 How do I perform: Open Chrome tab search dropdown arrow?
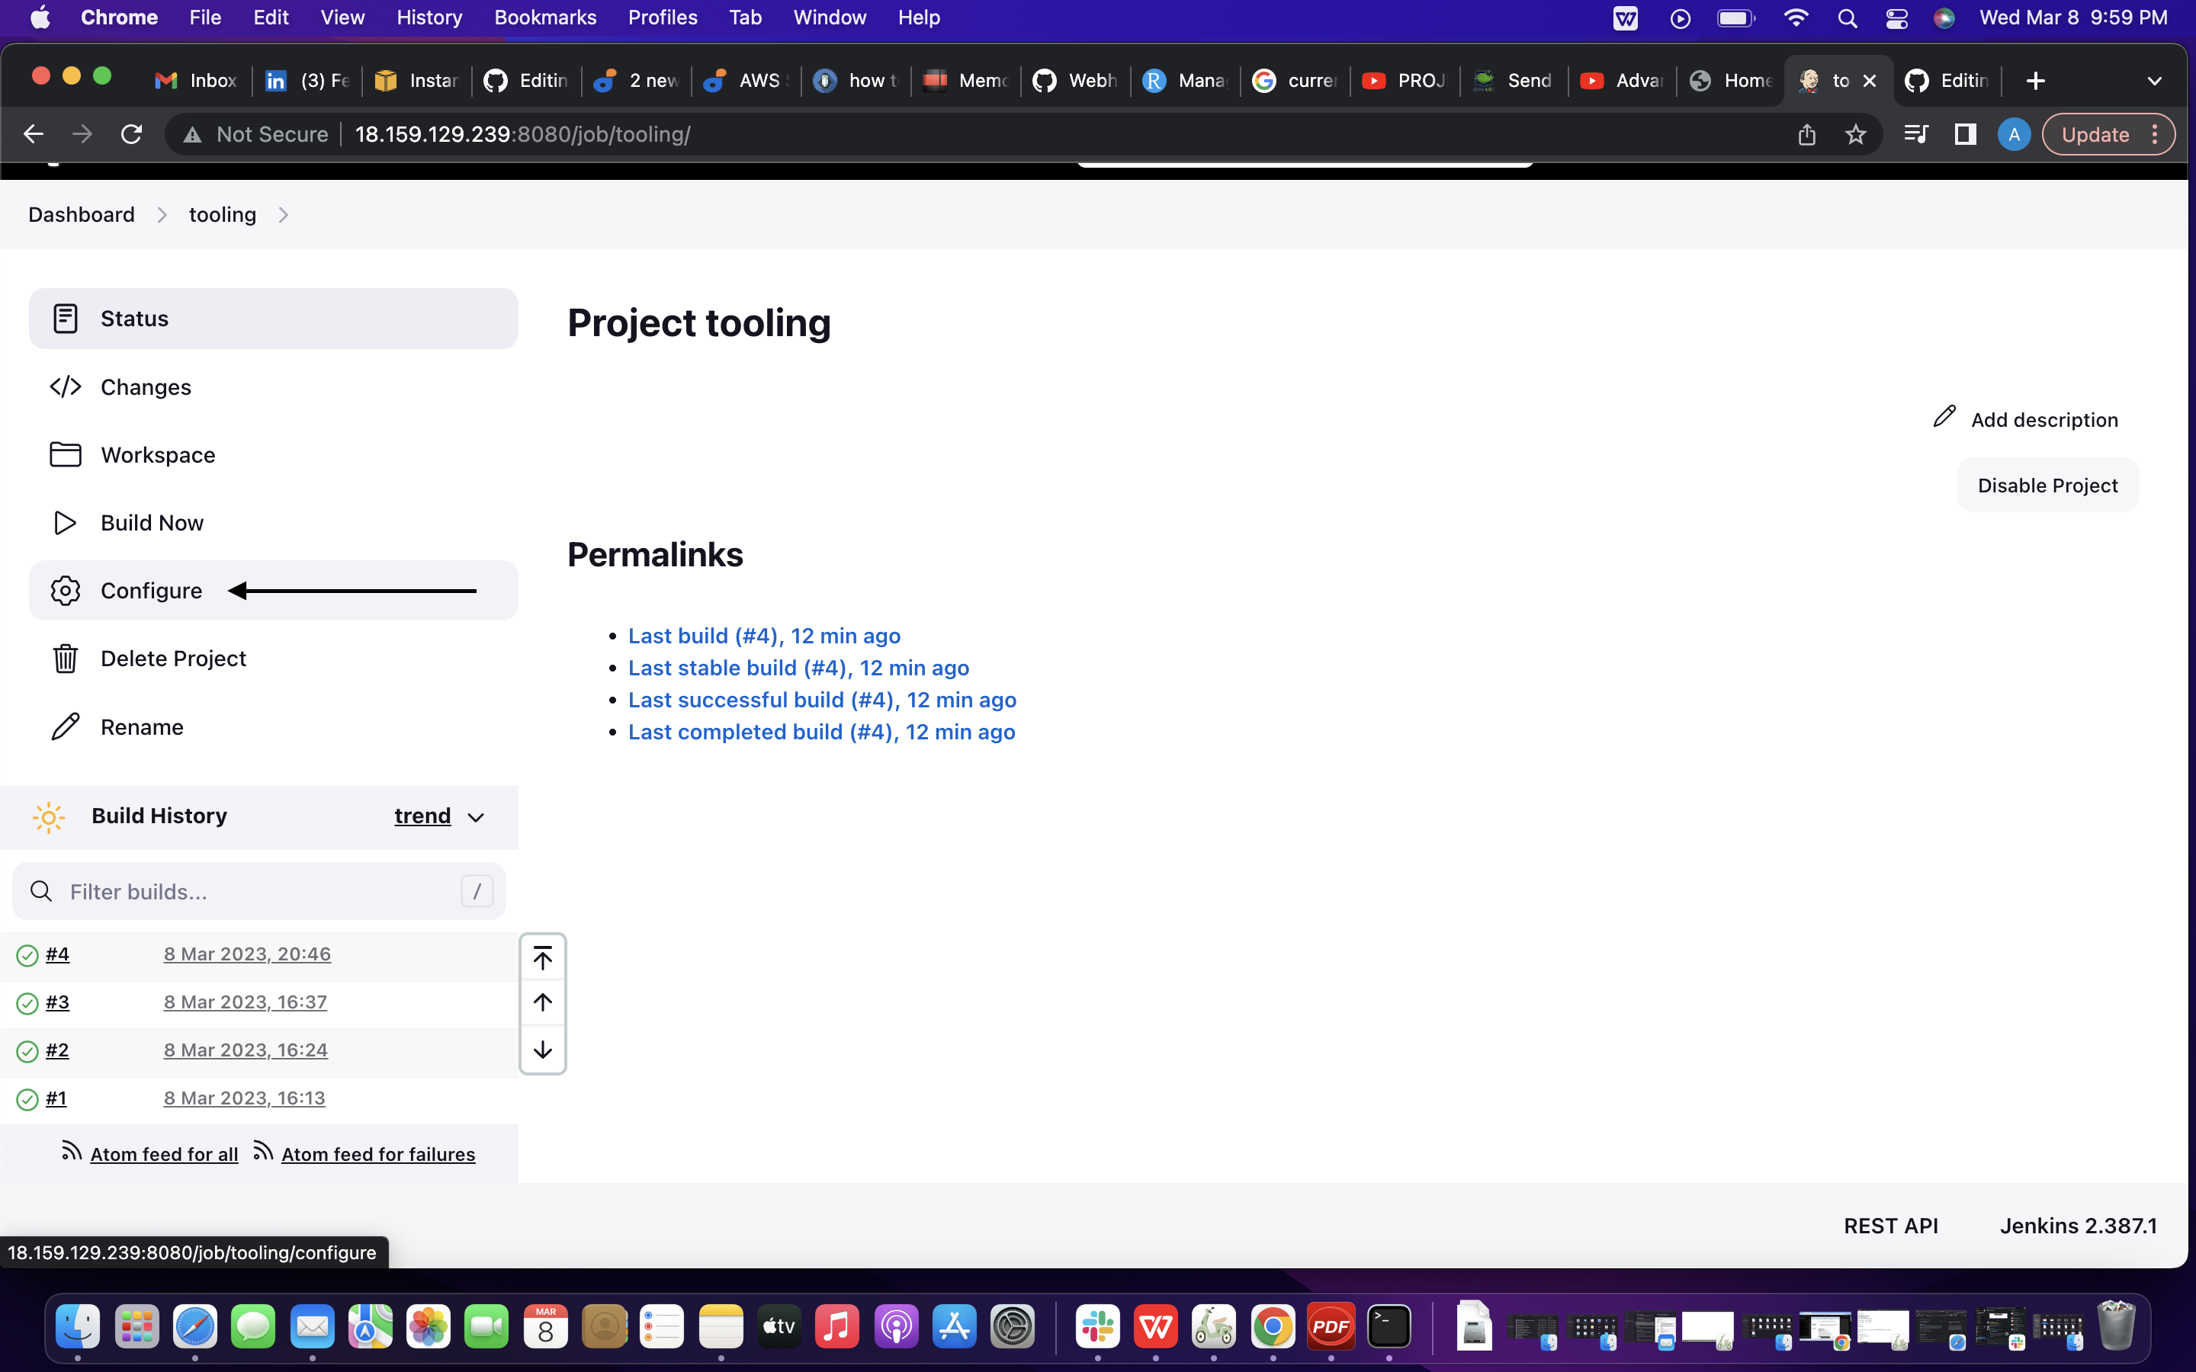pyautogui.click(x=2154, y=81)
